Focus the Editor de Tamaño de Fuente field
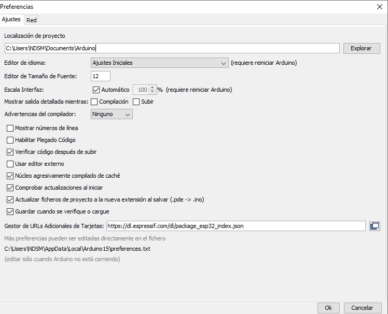The image size is (388, 314). click(x=101, y=76)
